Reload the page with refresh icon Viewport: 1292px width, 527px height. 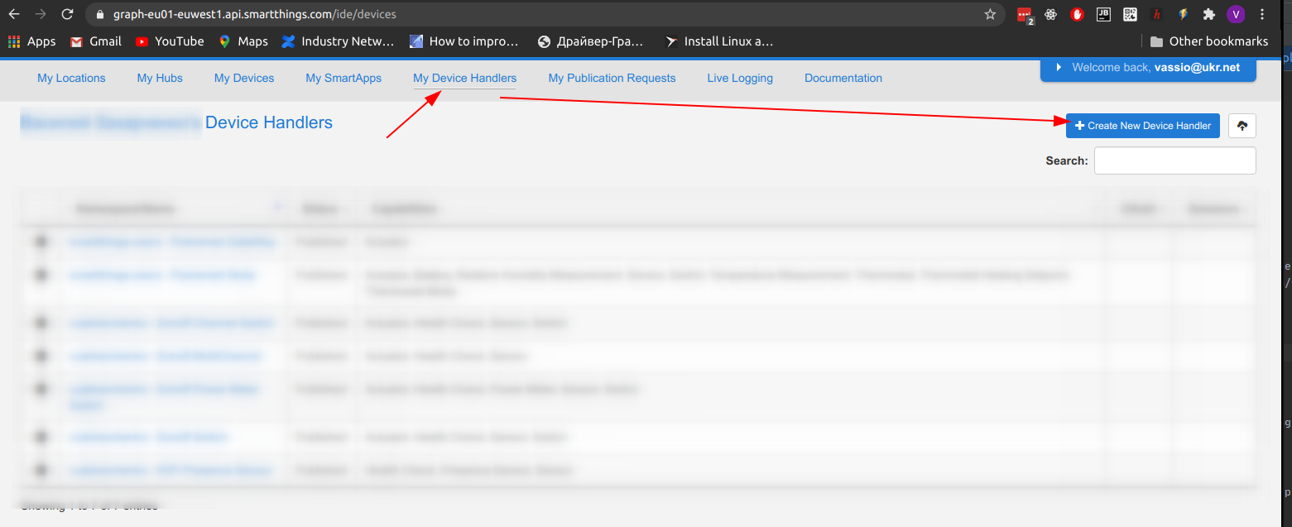pyautogui.click(x=68, y=14)
